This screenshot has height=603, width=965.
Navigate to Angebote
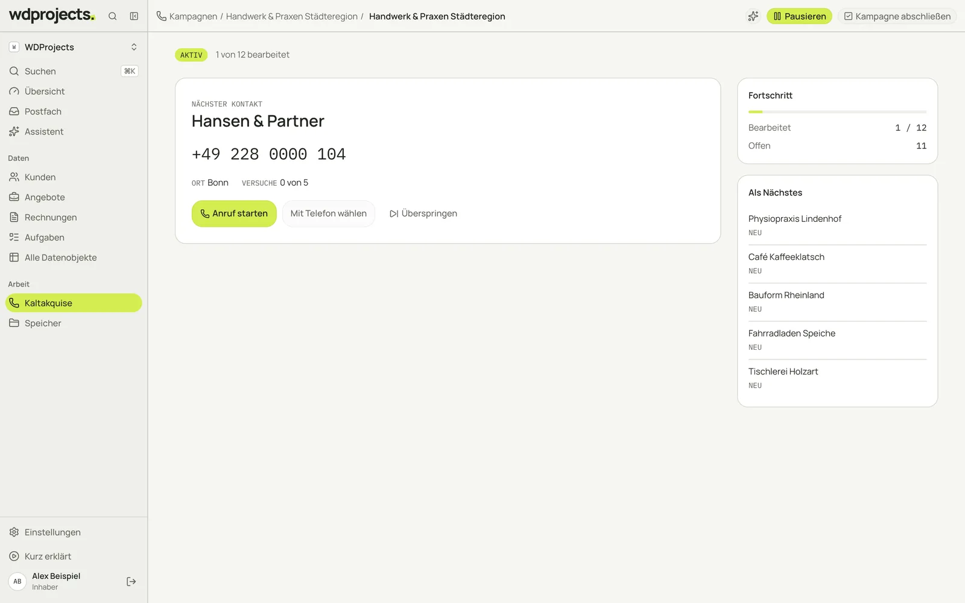pyautogui.click(x=74, y=197)
